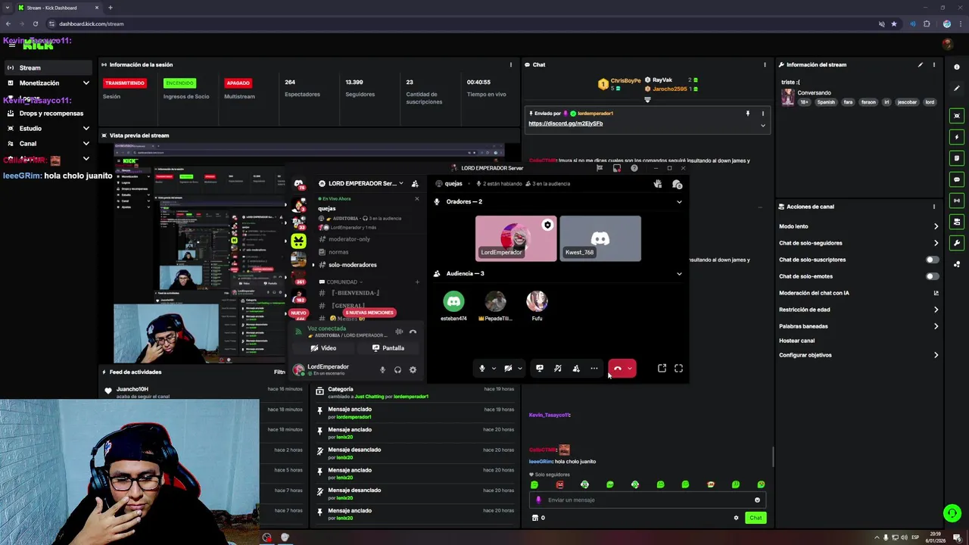Screen dimensions: 969x545
Task: Open the green Kick server icon in Discord
Action: (299, 241)
